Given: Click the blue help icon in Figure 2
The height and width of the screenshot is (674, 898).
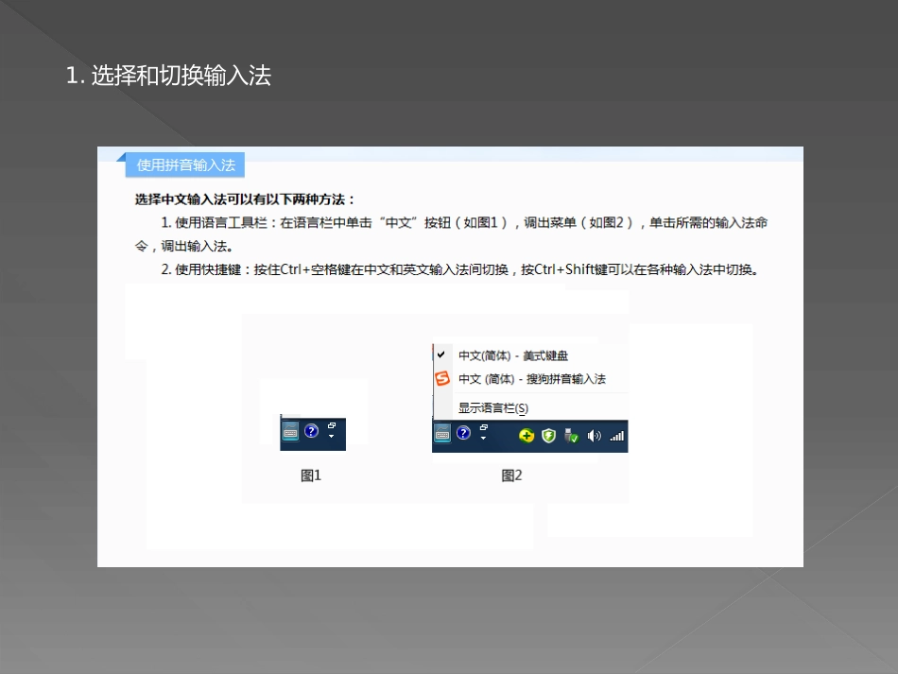Looking at the screenshot, I should click(x=463, y=433).
